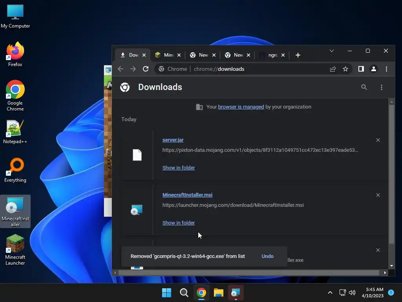
Task: Click the scroll right arrow
Action: tap(385, 273)
